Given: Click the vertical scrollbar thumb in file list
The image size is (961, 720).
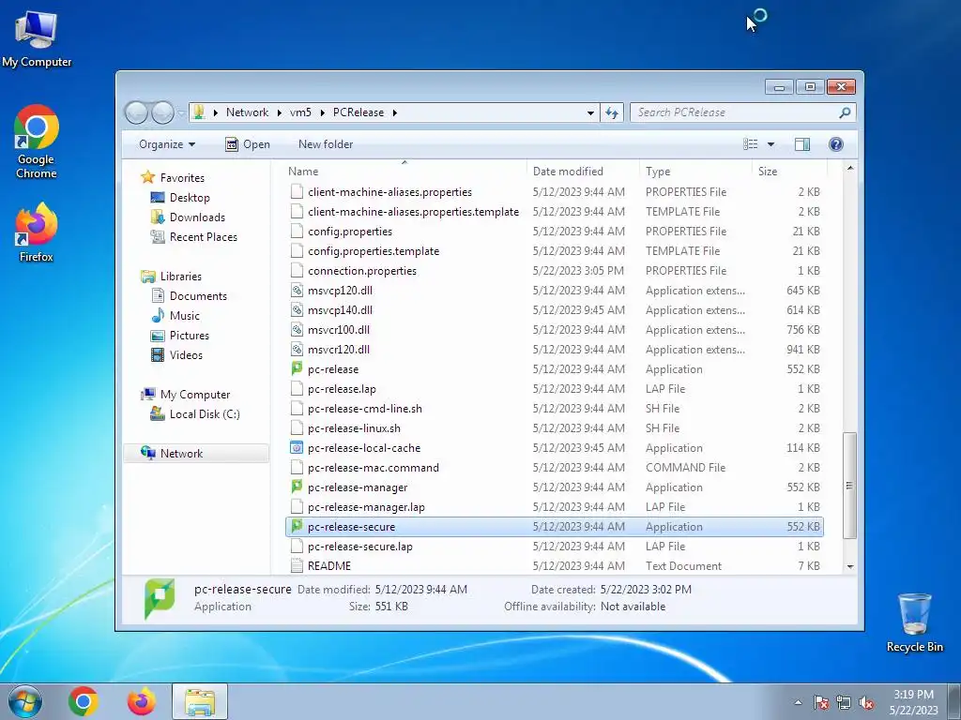Looking at the screenshot, I should pos(849,485).
